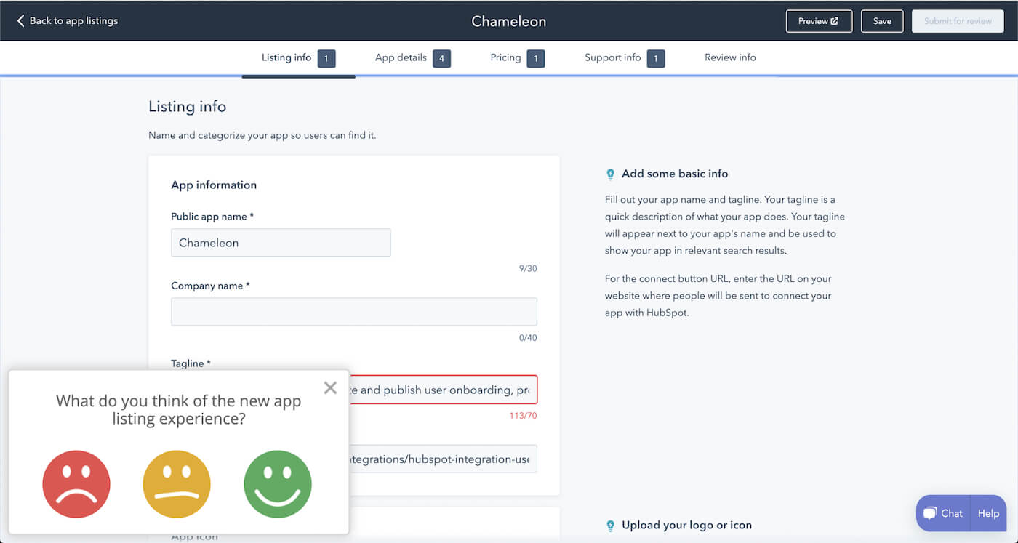This screenshot has height=543, width=1018.
Task: Switch to the App details tab
Action: (x=401, y=57)
